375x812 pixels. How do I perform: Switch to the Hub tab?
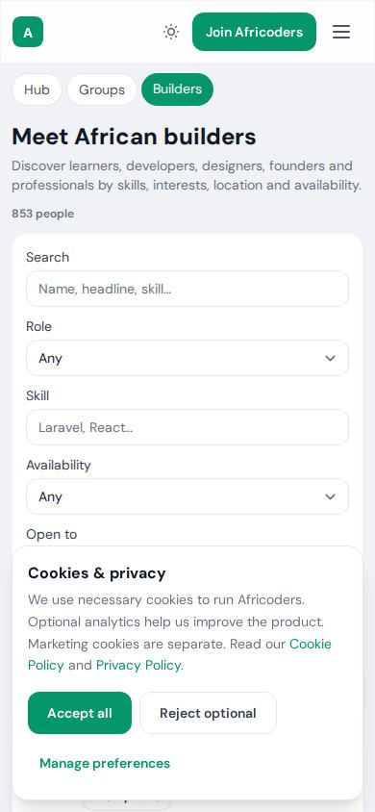(37, 89)
